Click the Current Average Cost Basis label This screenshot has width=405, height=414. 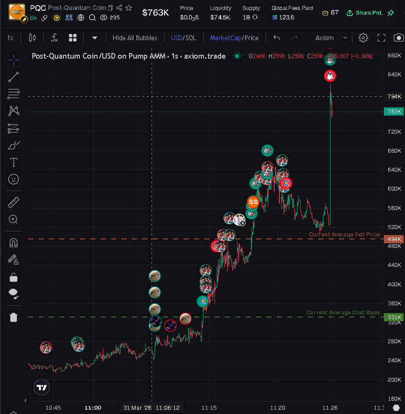(x=343, y=313)
